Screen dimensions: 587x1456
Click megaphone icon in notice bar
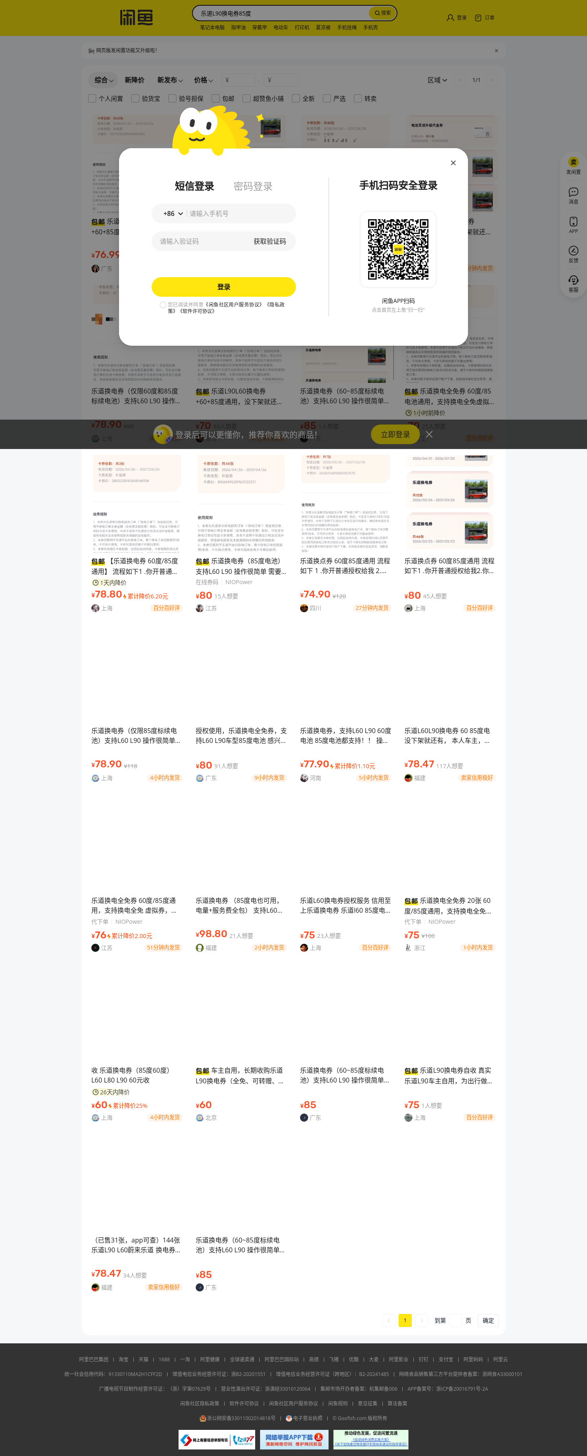91,50
